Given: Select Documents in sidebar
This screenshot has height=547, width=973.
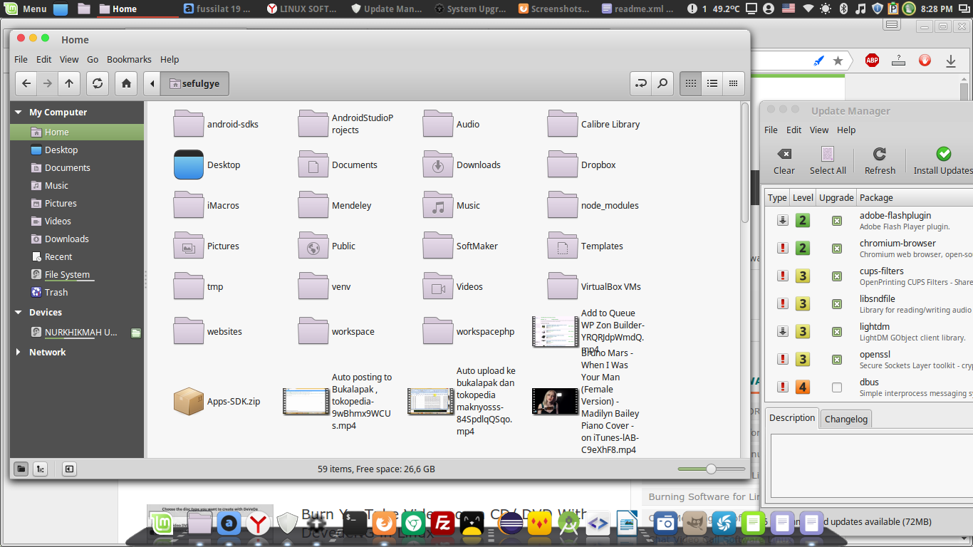Looking at the screenshot, I should pyautogui.click(x=67, y=167).
